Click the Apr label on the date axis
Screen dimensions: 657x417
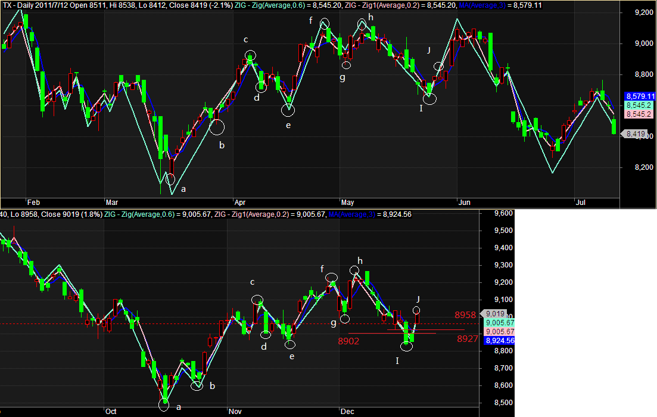click(240, 203)
